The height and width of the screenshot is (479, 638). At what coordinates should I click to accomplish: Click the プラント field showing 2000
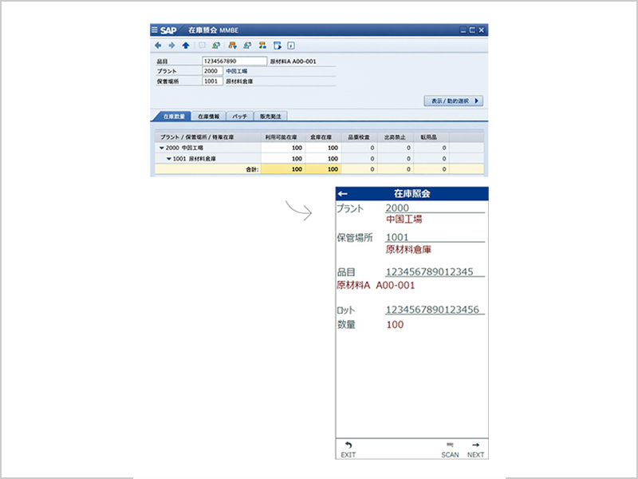(x=212, y=70)
